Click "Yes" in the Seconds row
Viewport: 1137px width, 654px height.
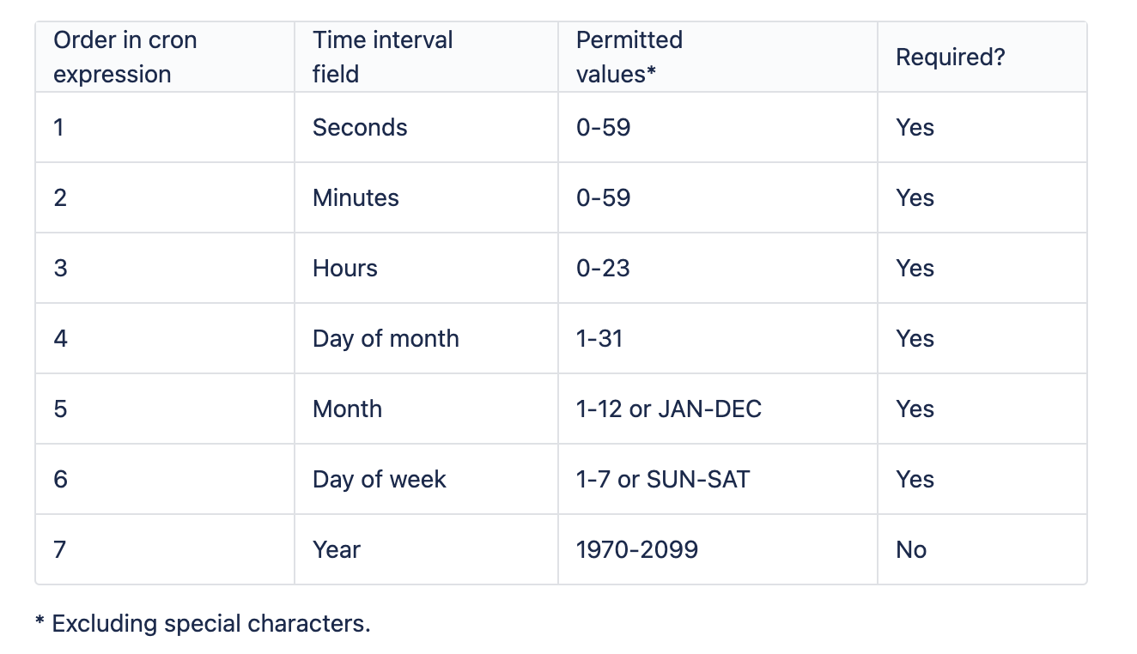pos(915,128)
